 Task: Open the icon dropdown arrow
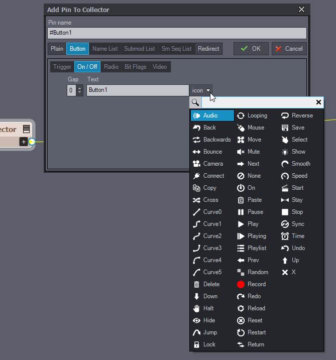tap(208, 91)
